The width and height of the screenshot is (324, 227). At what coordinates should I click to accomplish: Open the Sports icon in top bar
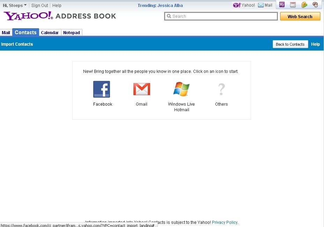point(315,5)
